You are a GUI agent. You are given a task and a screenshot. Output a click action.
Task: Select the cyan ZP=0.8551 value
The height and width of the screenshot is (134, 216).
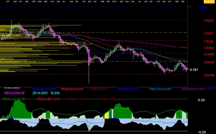pyautogui.click(x=40, y=93)
